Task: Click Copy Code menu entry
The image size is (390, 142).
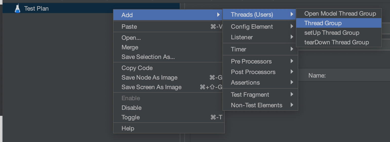Action: (169, 68)
